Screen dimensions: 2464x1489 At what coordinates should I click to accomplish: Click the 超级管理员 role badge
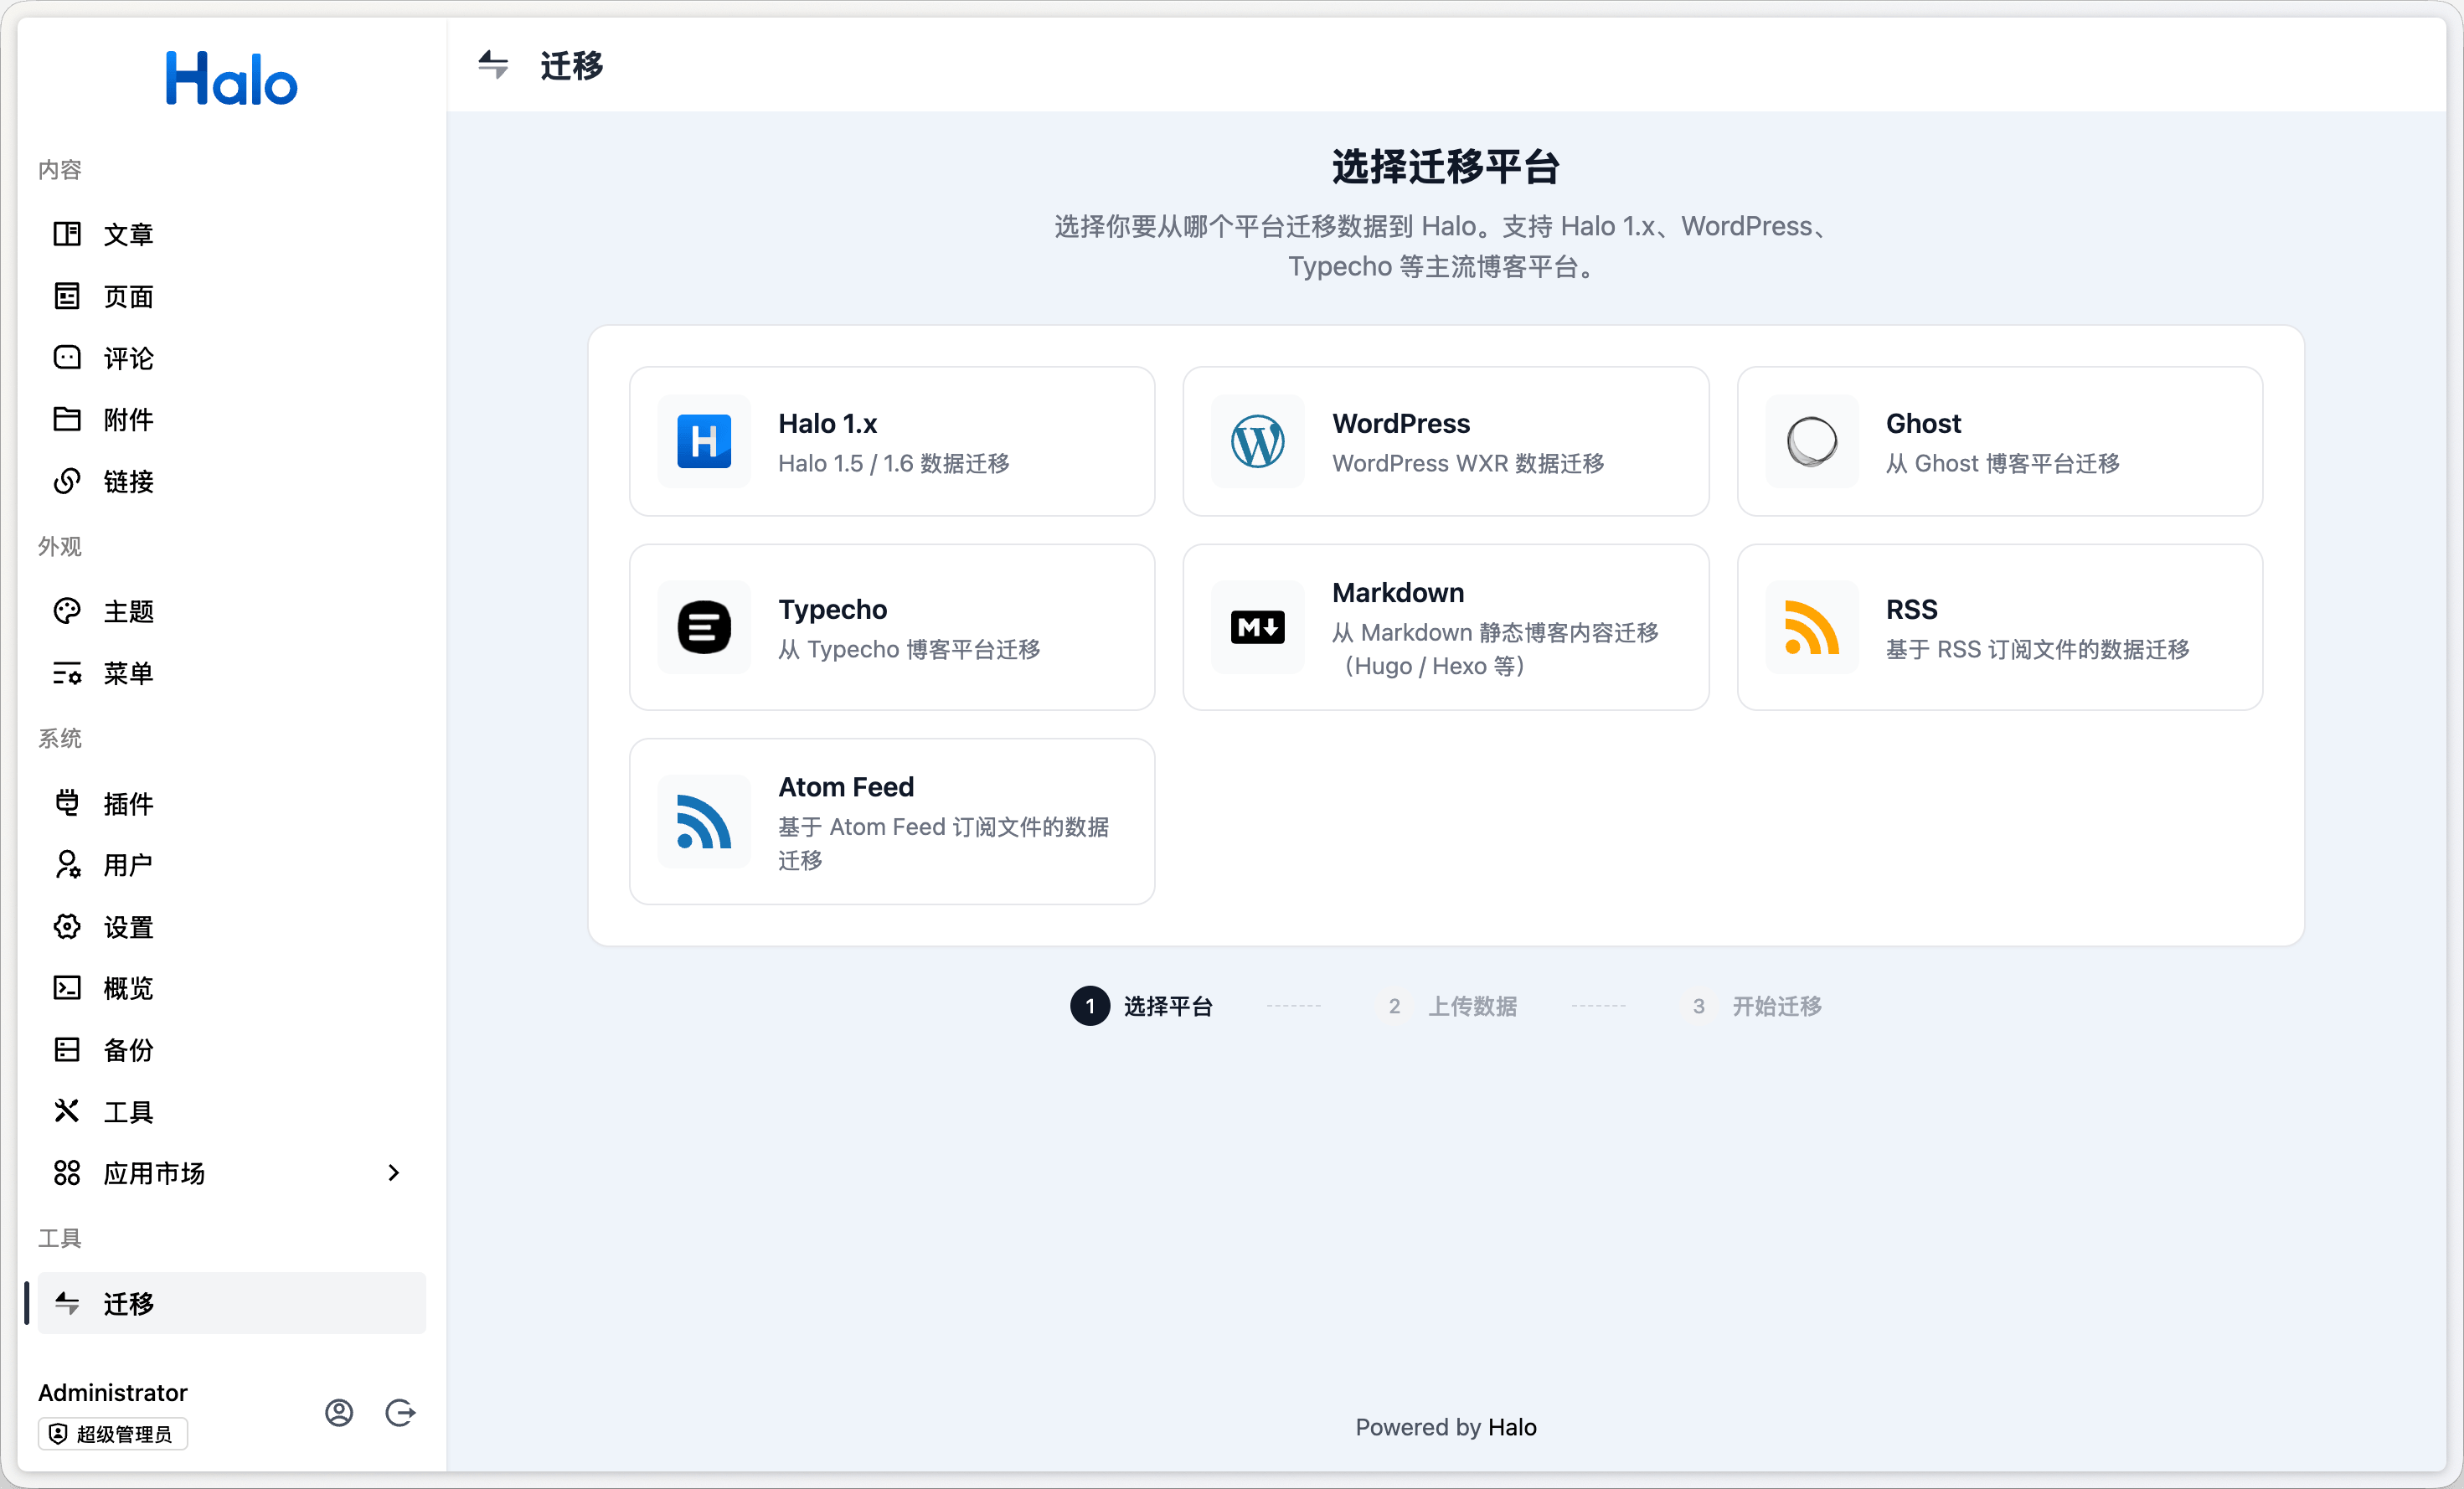(x=112, y=1434)
